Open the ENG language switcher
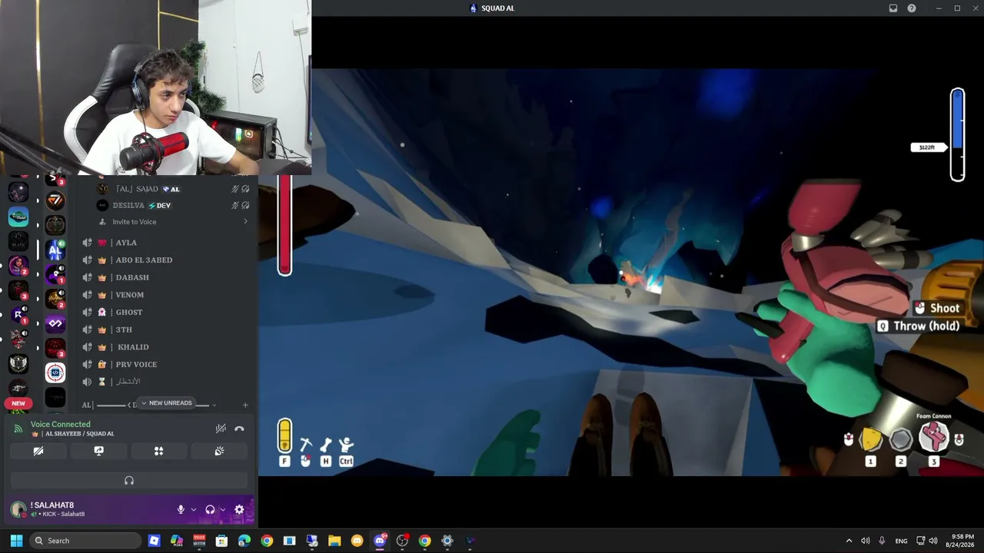The width and height of the screenshot is (984, 553). coord(901,541)
